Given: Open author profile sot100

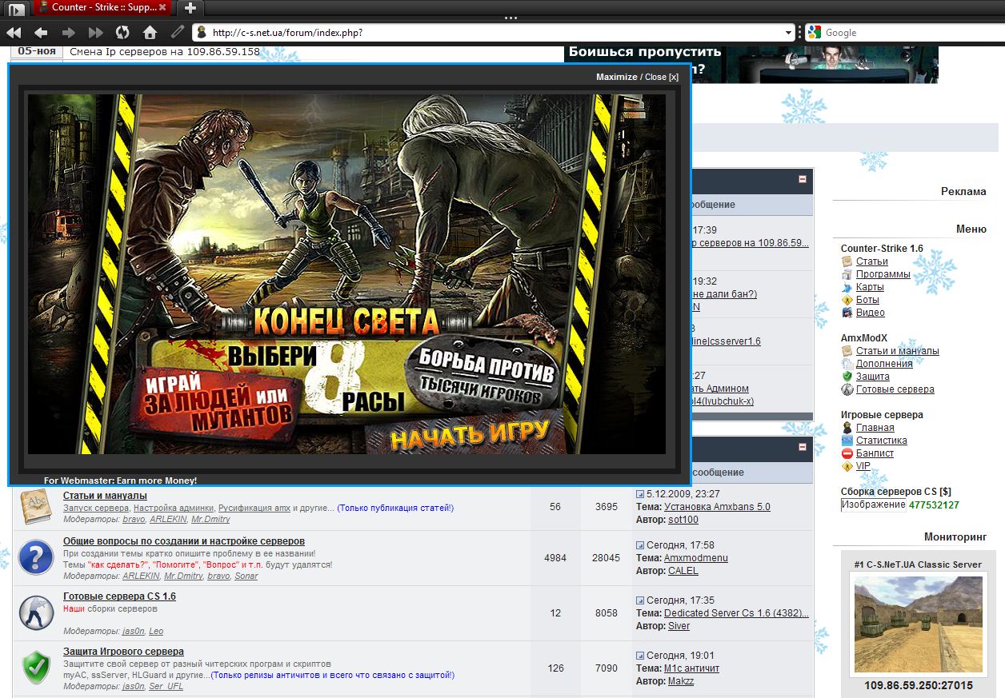Looking at the screenshot, I should click(x=683, y=520).
